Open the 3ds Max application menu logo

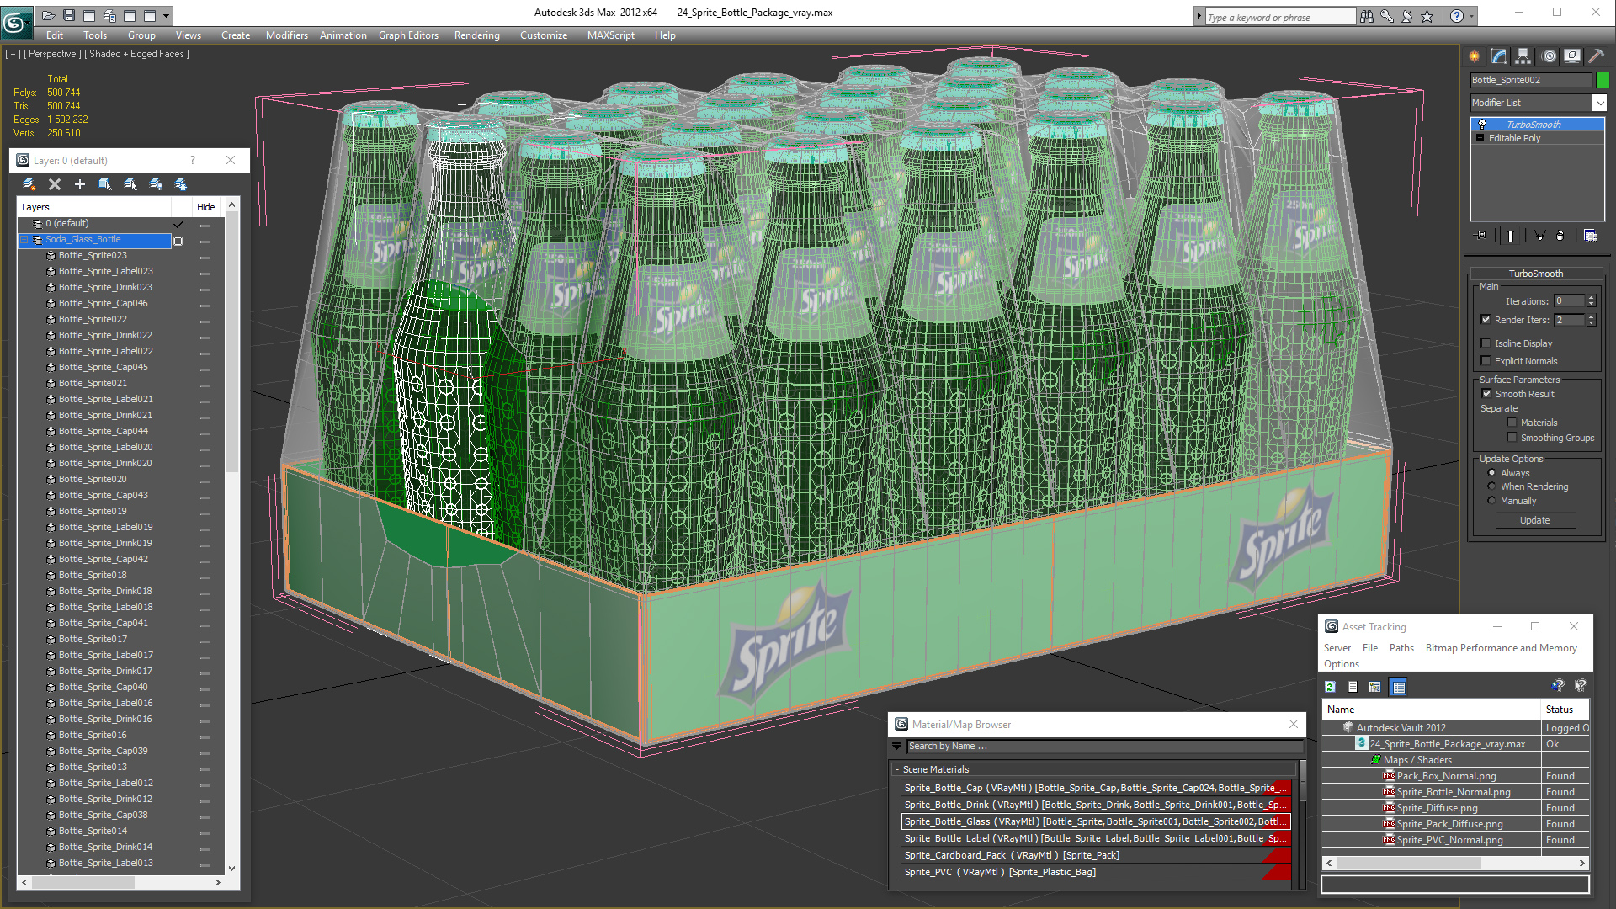click(16, 23)
